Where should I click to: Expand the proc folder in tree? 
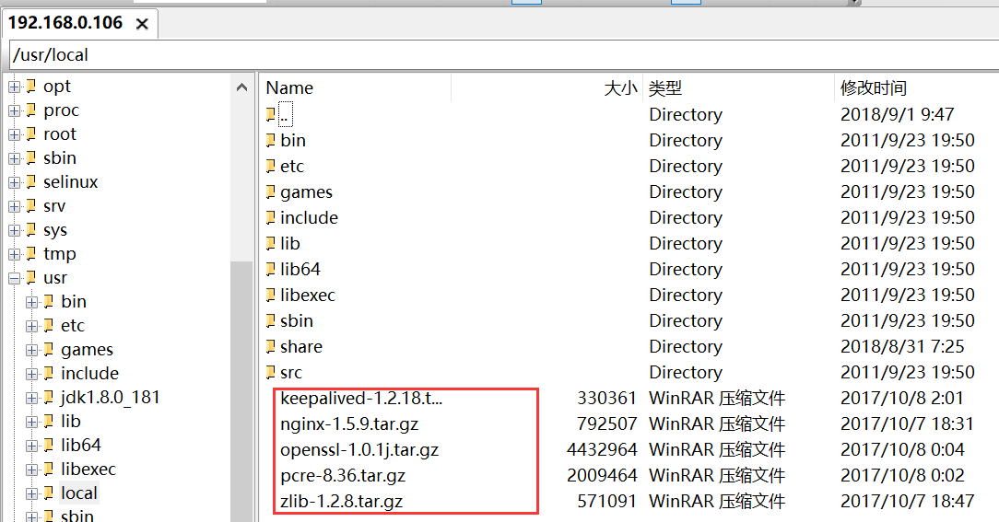click(x=14, y=110)
